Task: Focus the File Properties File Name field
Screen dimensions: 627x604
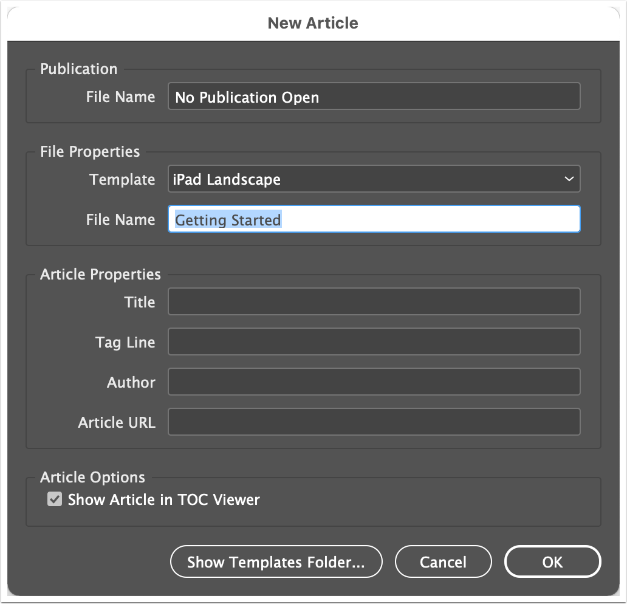Action: pos(374,219)
